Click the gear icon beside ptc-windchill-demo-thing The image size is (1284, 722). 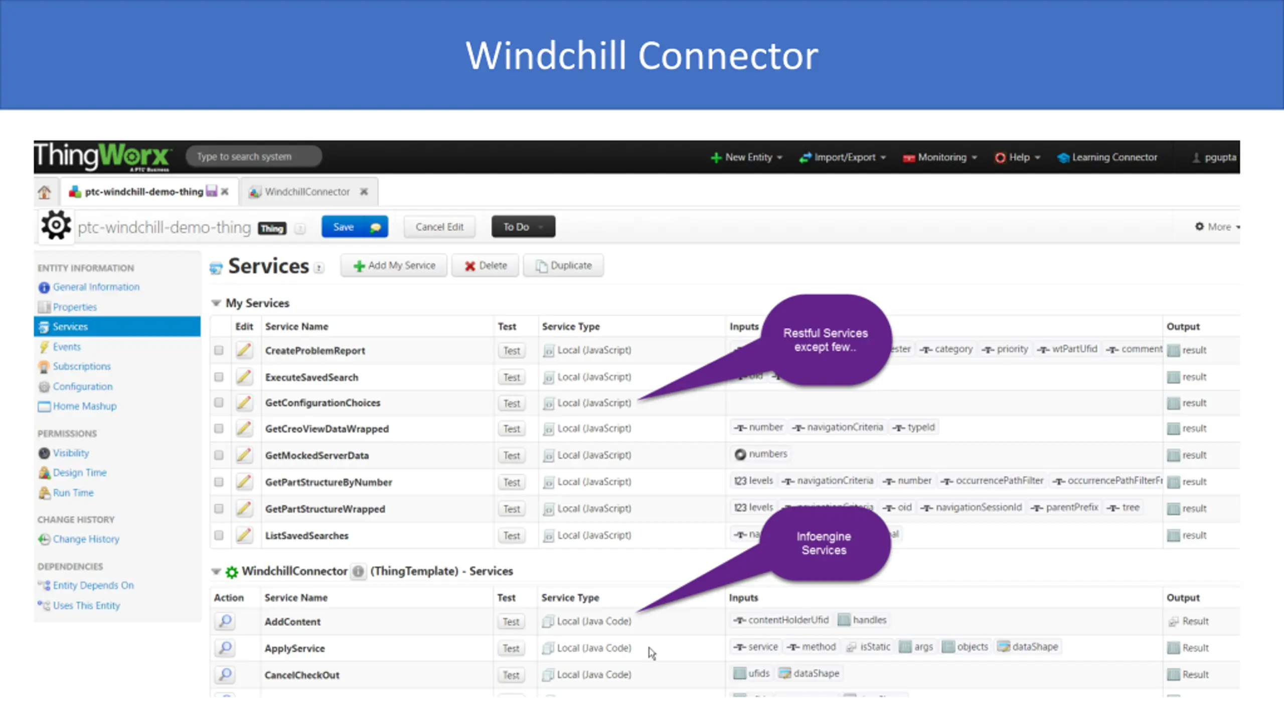point(56,226)
